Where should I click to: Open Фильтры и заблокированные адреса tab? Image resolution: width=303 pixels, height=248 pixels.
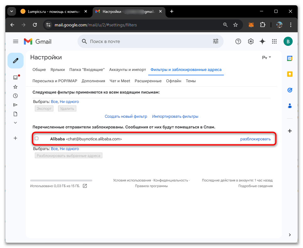(x=186, y=69)
